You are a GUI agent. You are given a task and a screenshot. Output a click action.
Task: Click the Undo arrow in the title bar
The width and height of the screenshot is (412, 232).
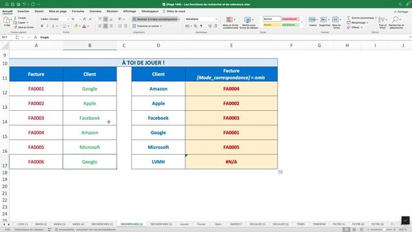tap(24, 5)
